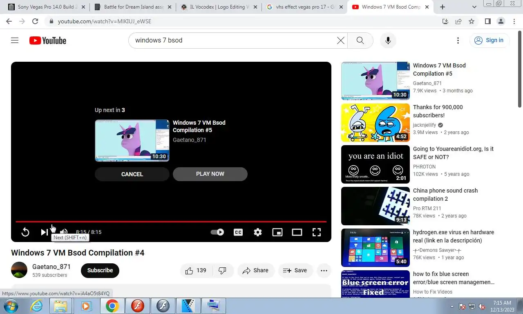
Task: Open more actions ellipsis below video
Action: pyautogui.click(x=324, y=270)
